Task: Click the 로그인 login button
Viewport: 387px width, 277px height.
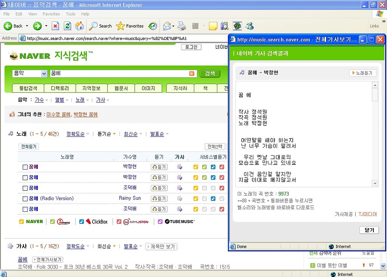Action: [191, 47]
